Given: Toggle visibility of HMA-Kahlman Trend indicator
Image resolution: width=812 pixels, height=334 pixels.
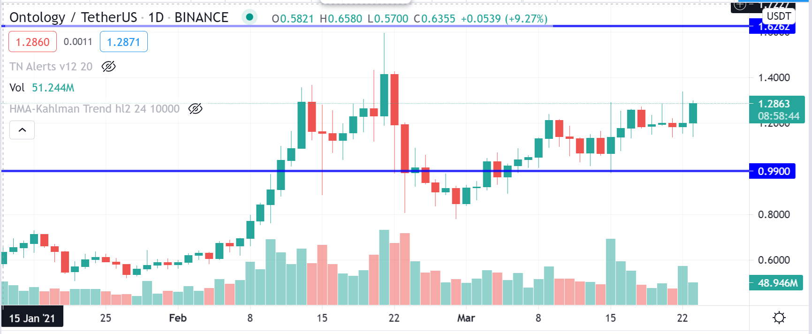Looking at the screenshot, I should [195, 109].
